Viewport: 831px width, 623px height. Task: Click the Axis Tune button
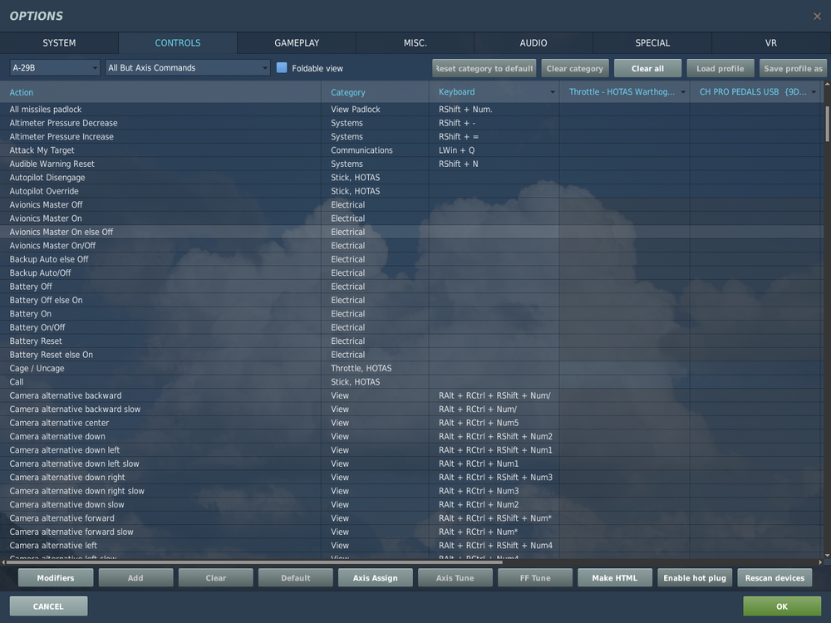455,578
